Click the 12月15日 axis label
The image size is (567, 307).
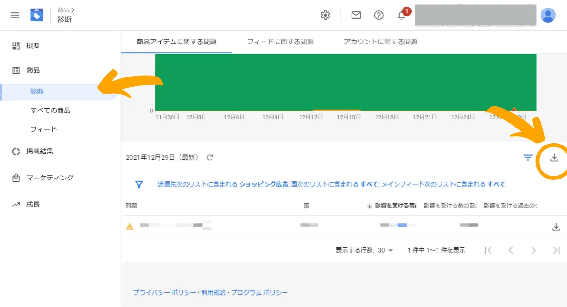tap(349, 117)
